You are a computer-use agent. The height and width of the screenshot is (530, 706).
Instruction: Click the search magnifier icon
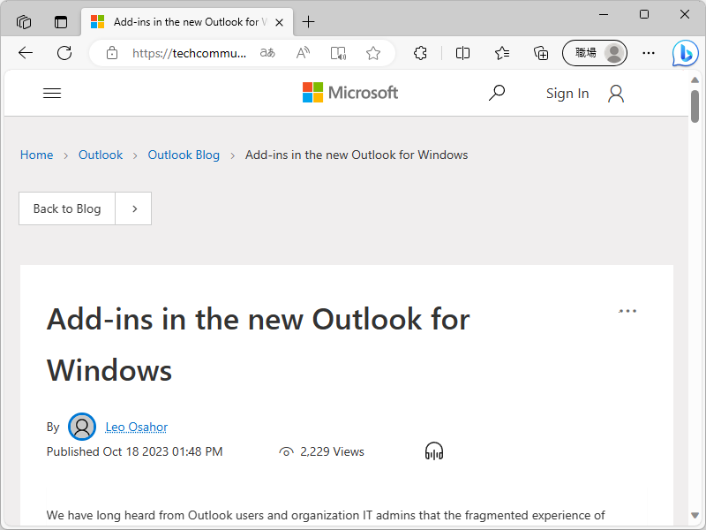pos(497,93)
